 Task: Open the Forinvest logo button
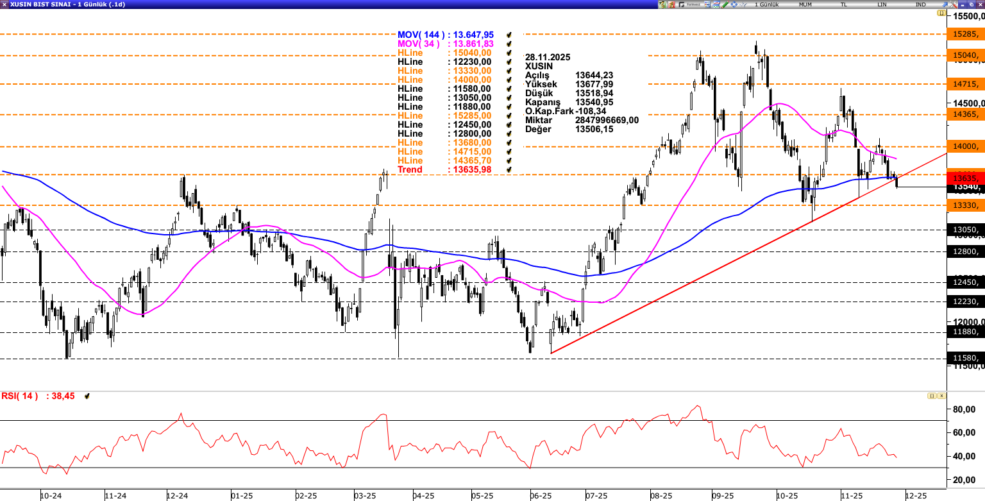pyautogui.click(x=689, y=4)
